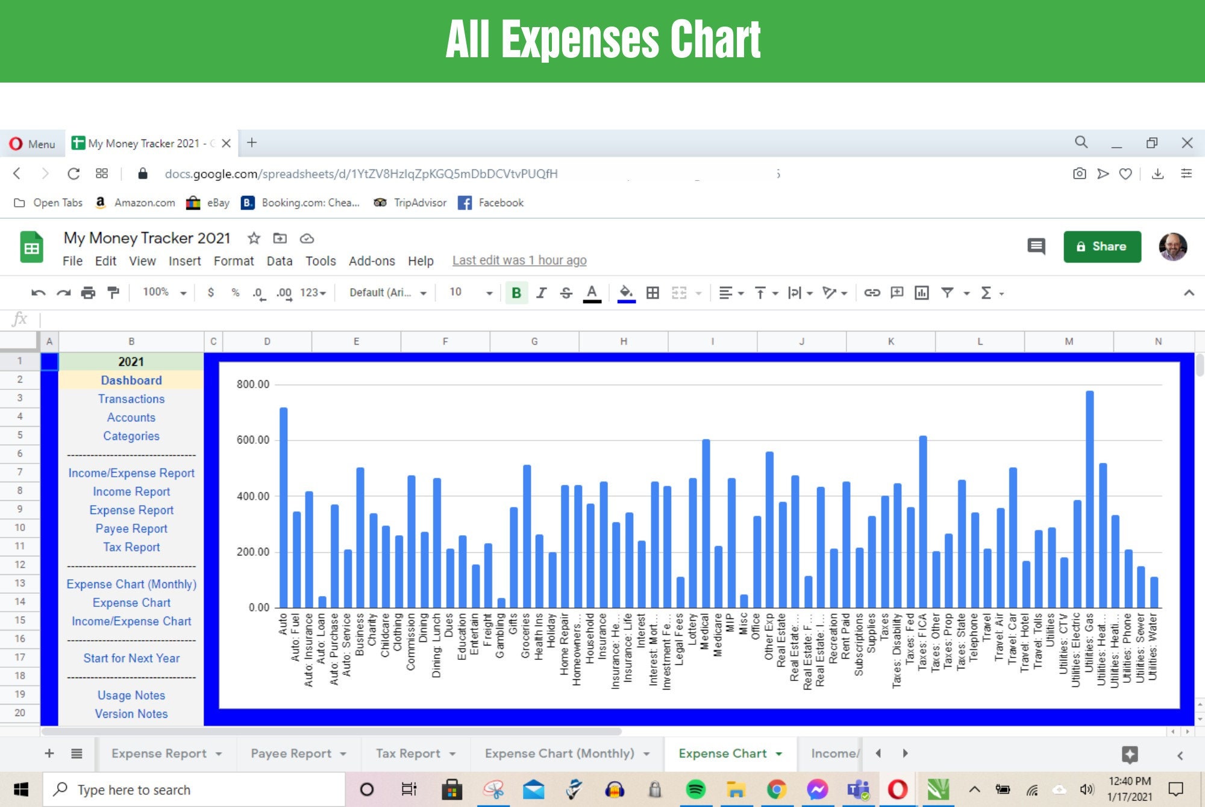1205x807 pixels.
Task: Open the Zoom level dropdown showing 100%
Action: pyautogui.click(x=163, y=292)
